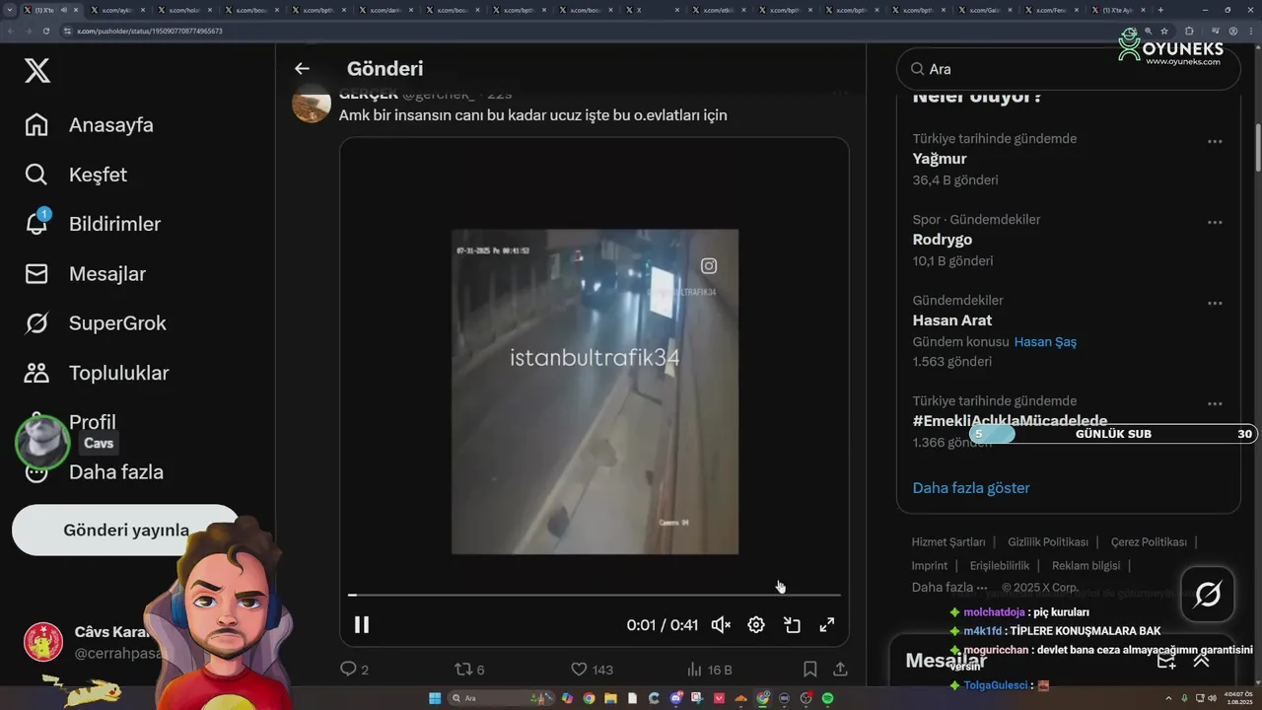Click the Anasayfa house icon

[x=36, y=125]
